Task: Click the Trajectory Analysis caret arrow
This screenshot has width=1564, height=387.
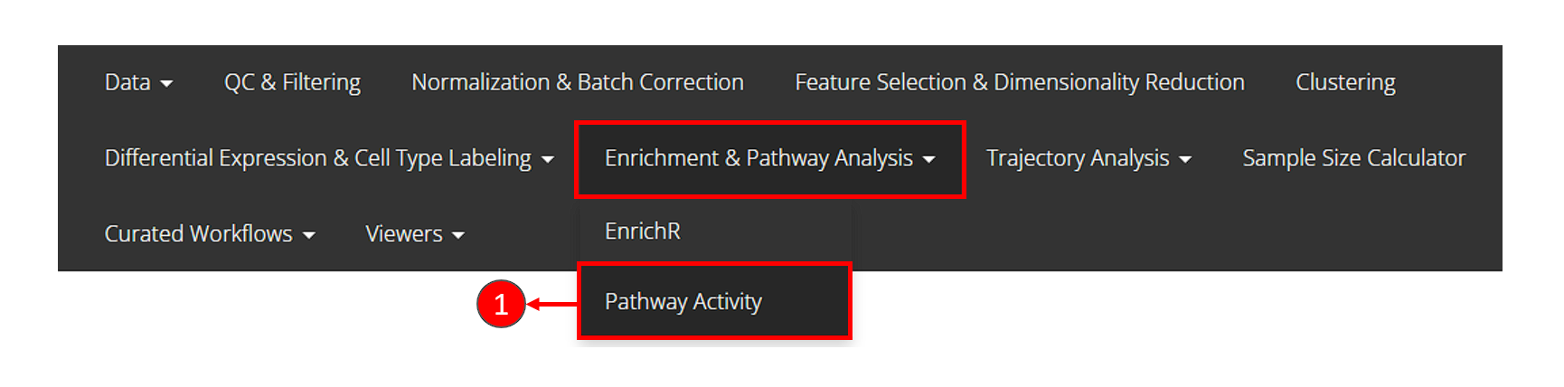Action: tap(1185, 160)
